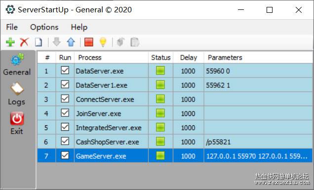Viewport: 314px width, 190px height.
Task: Open the Options menu
Action: (44, 27)
